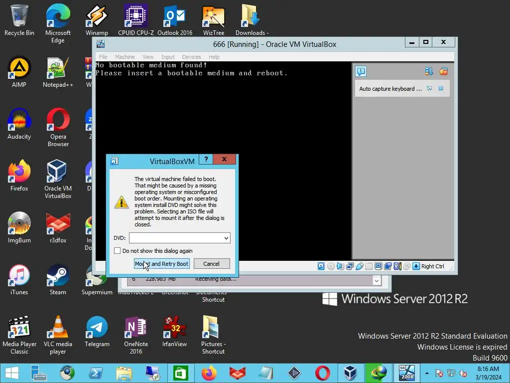Image resolution: width=510 pixels, height=383 pixels.
Task: Click the Auto capture keyboard notification text
Action: click(390, 89)
